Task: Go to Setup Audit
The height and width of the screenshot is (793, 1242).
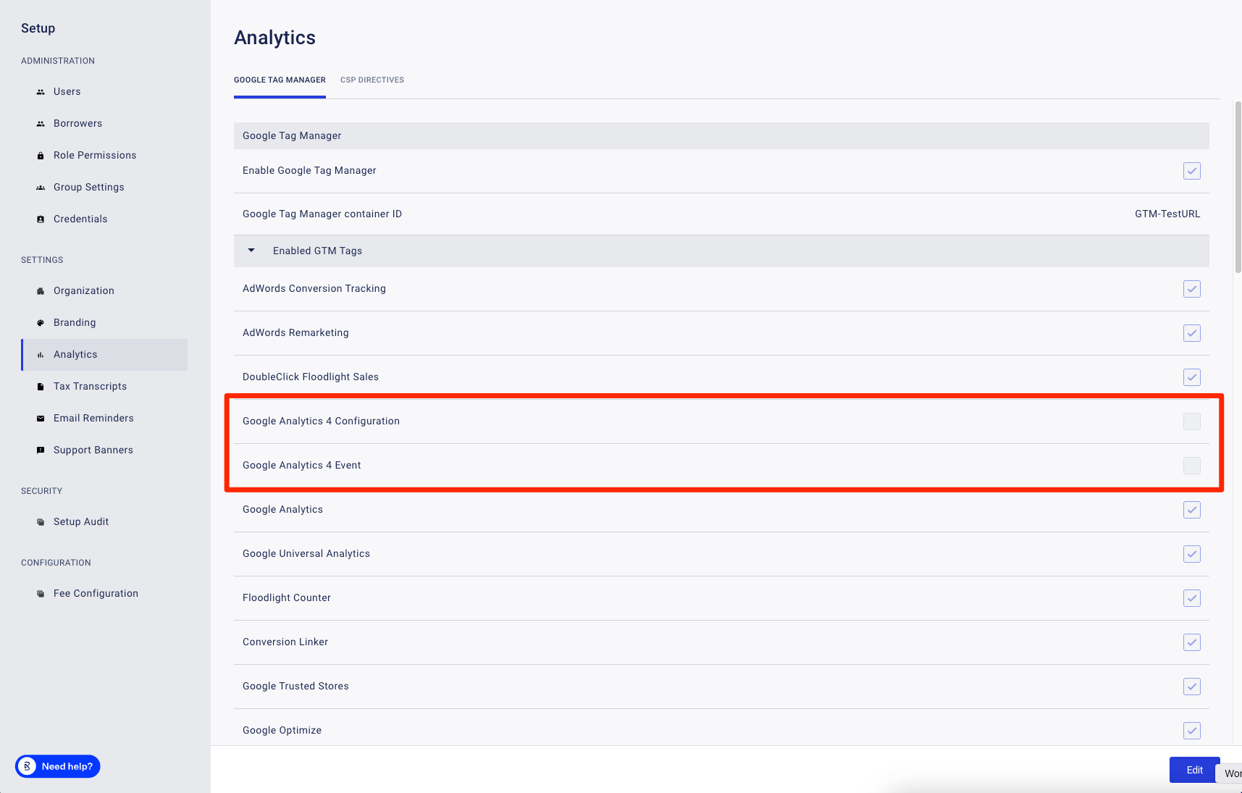Action: pyautogui.click(x=104, y=522)
